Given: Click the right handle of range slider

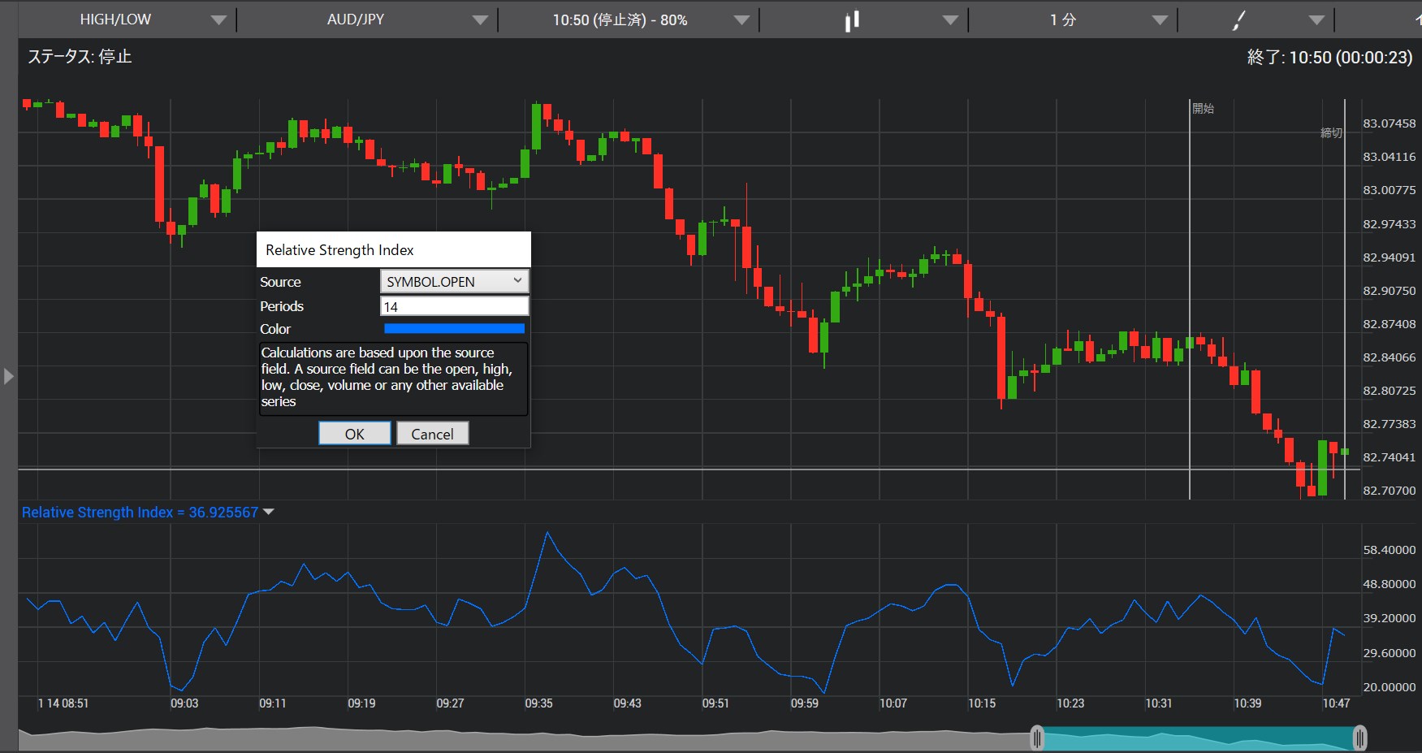Looking at the screenshot, I should (x=1359, y=738).
